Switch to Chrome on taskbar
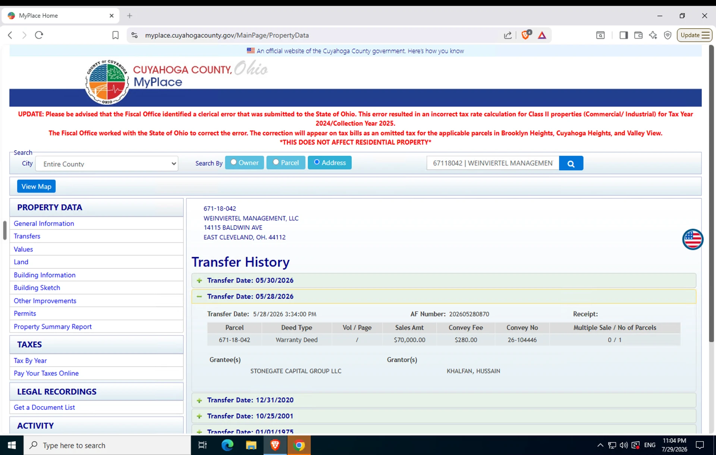Screen dimensions: 716x455 click(x=299, y=445)
